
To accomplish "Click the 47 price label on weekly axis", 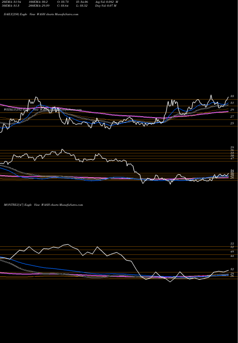I will pos(232,158).
